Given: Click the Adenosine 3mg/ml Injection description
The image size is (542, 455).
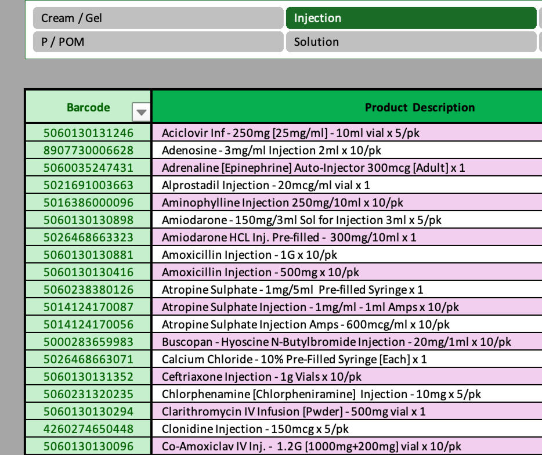Looking at the screenshot, I should click(x=271, y=150).
